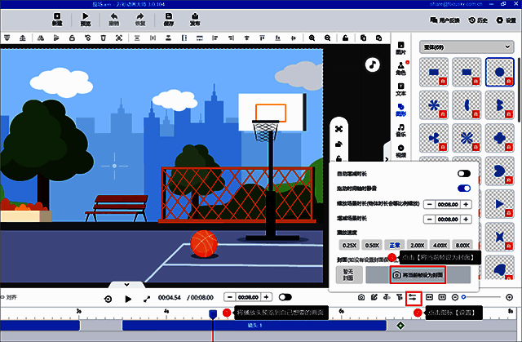Viewport: 522px width, 342px height.
Task: Collapse the timeline panel chevron below canvas
Action: coord(126,284)
